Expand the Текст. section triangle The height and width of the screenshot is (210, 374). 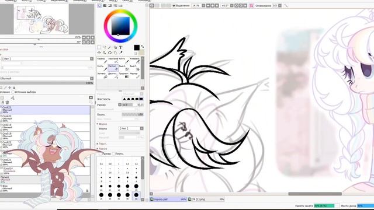(98, 144)
